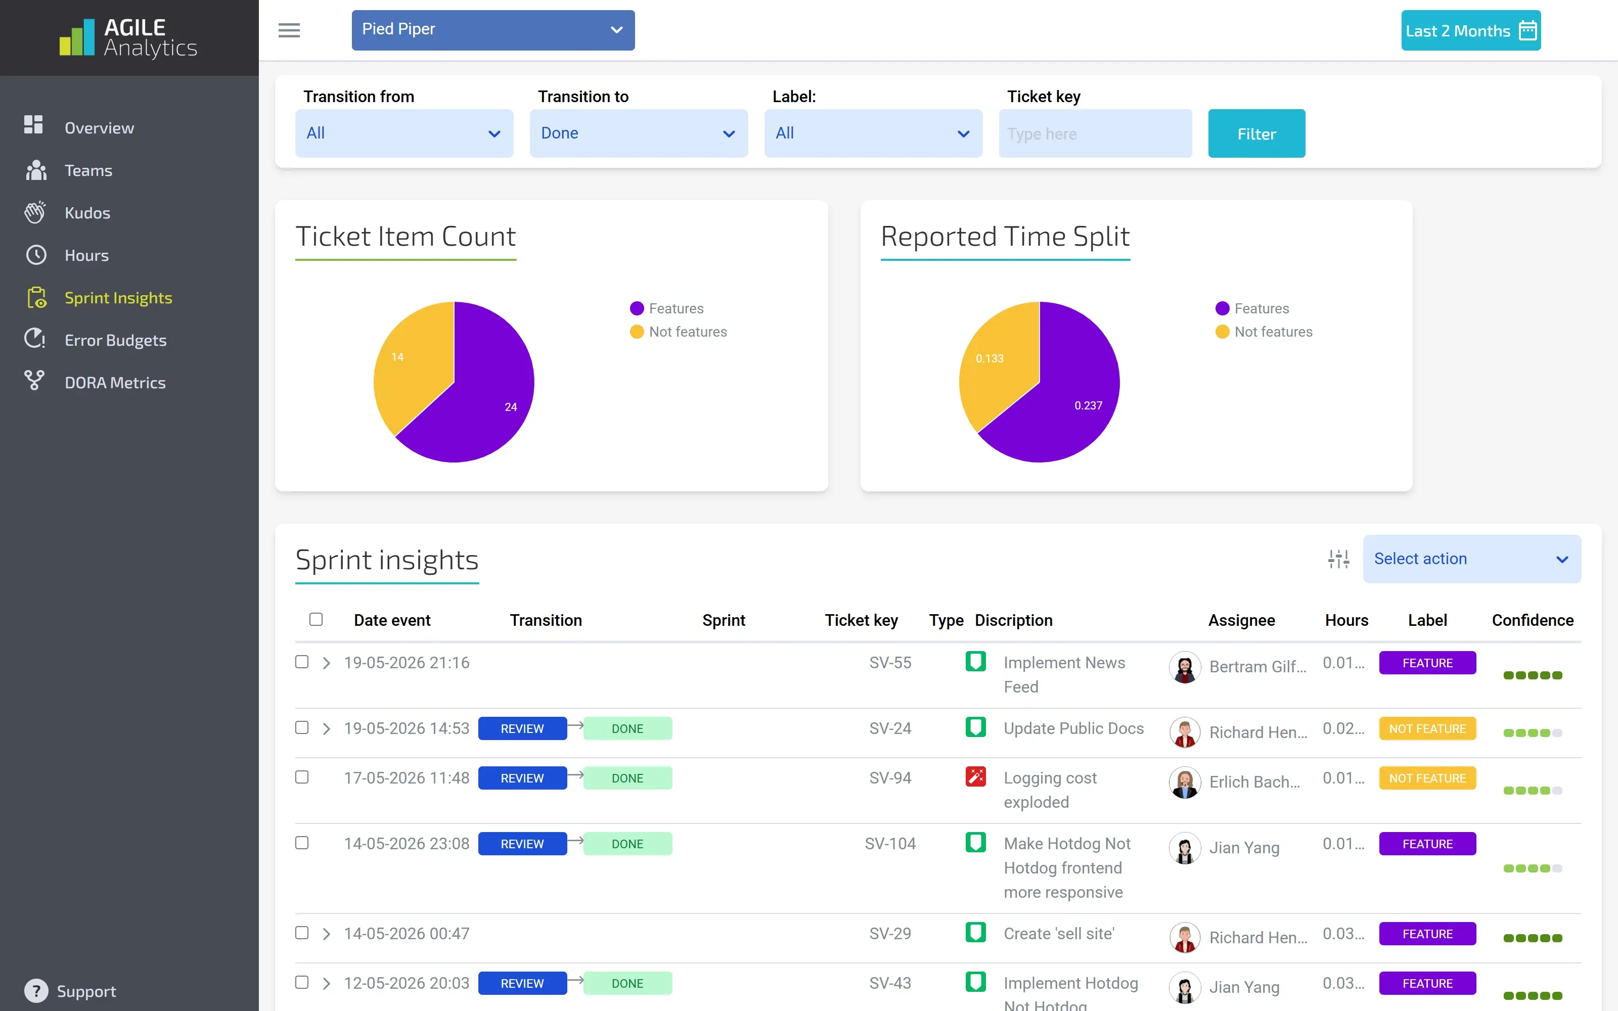This screenshot has width=1618, height=1011.
Task: Expand the 12-05-2026 20:03 row
Action: point(326,983)
